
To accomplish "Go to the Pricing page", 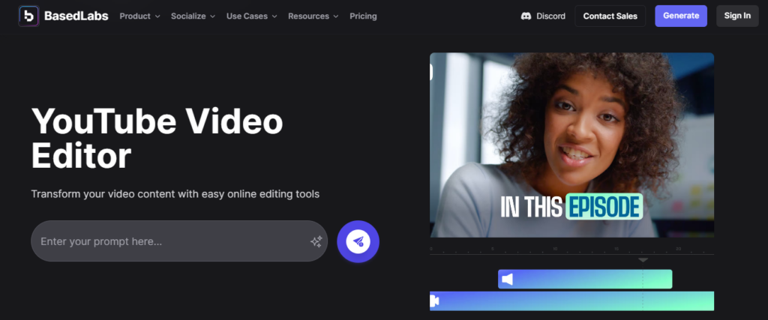I will [x=363, y=16].
